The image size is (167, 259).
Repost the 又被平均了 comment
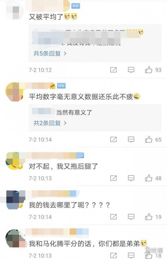tap(114, 70)
